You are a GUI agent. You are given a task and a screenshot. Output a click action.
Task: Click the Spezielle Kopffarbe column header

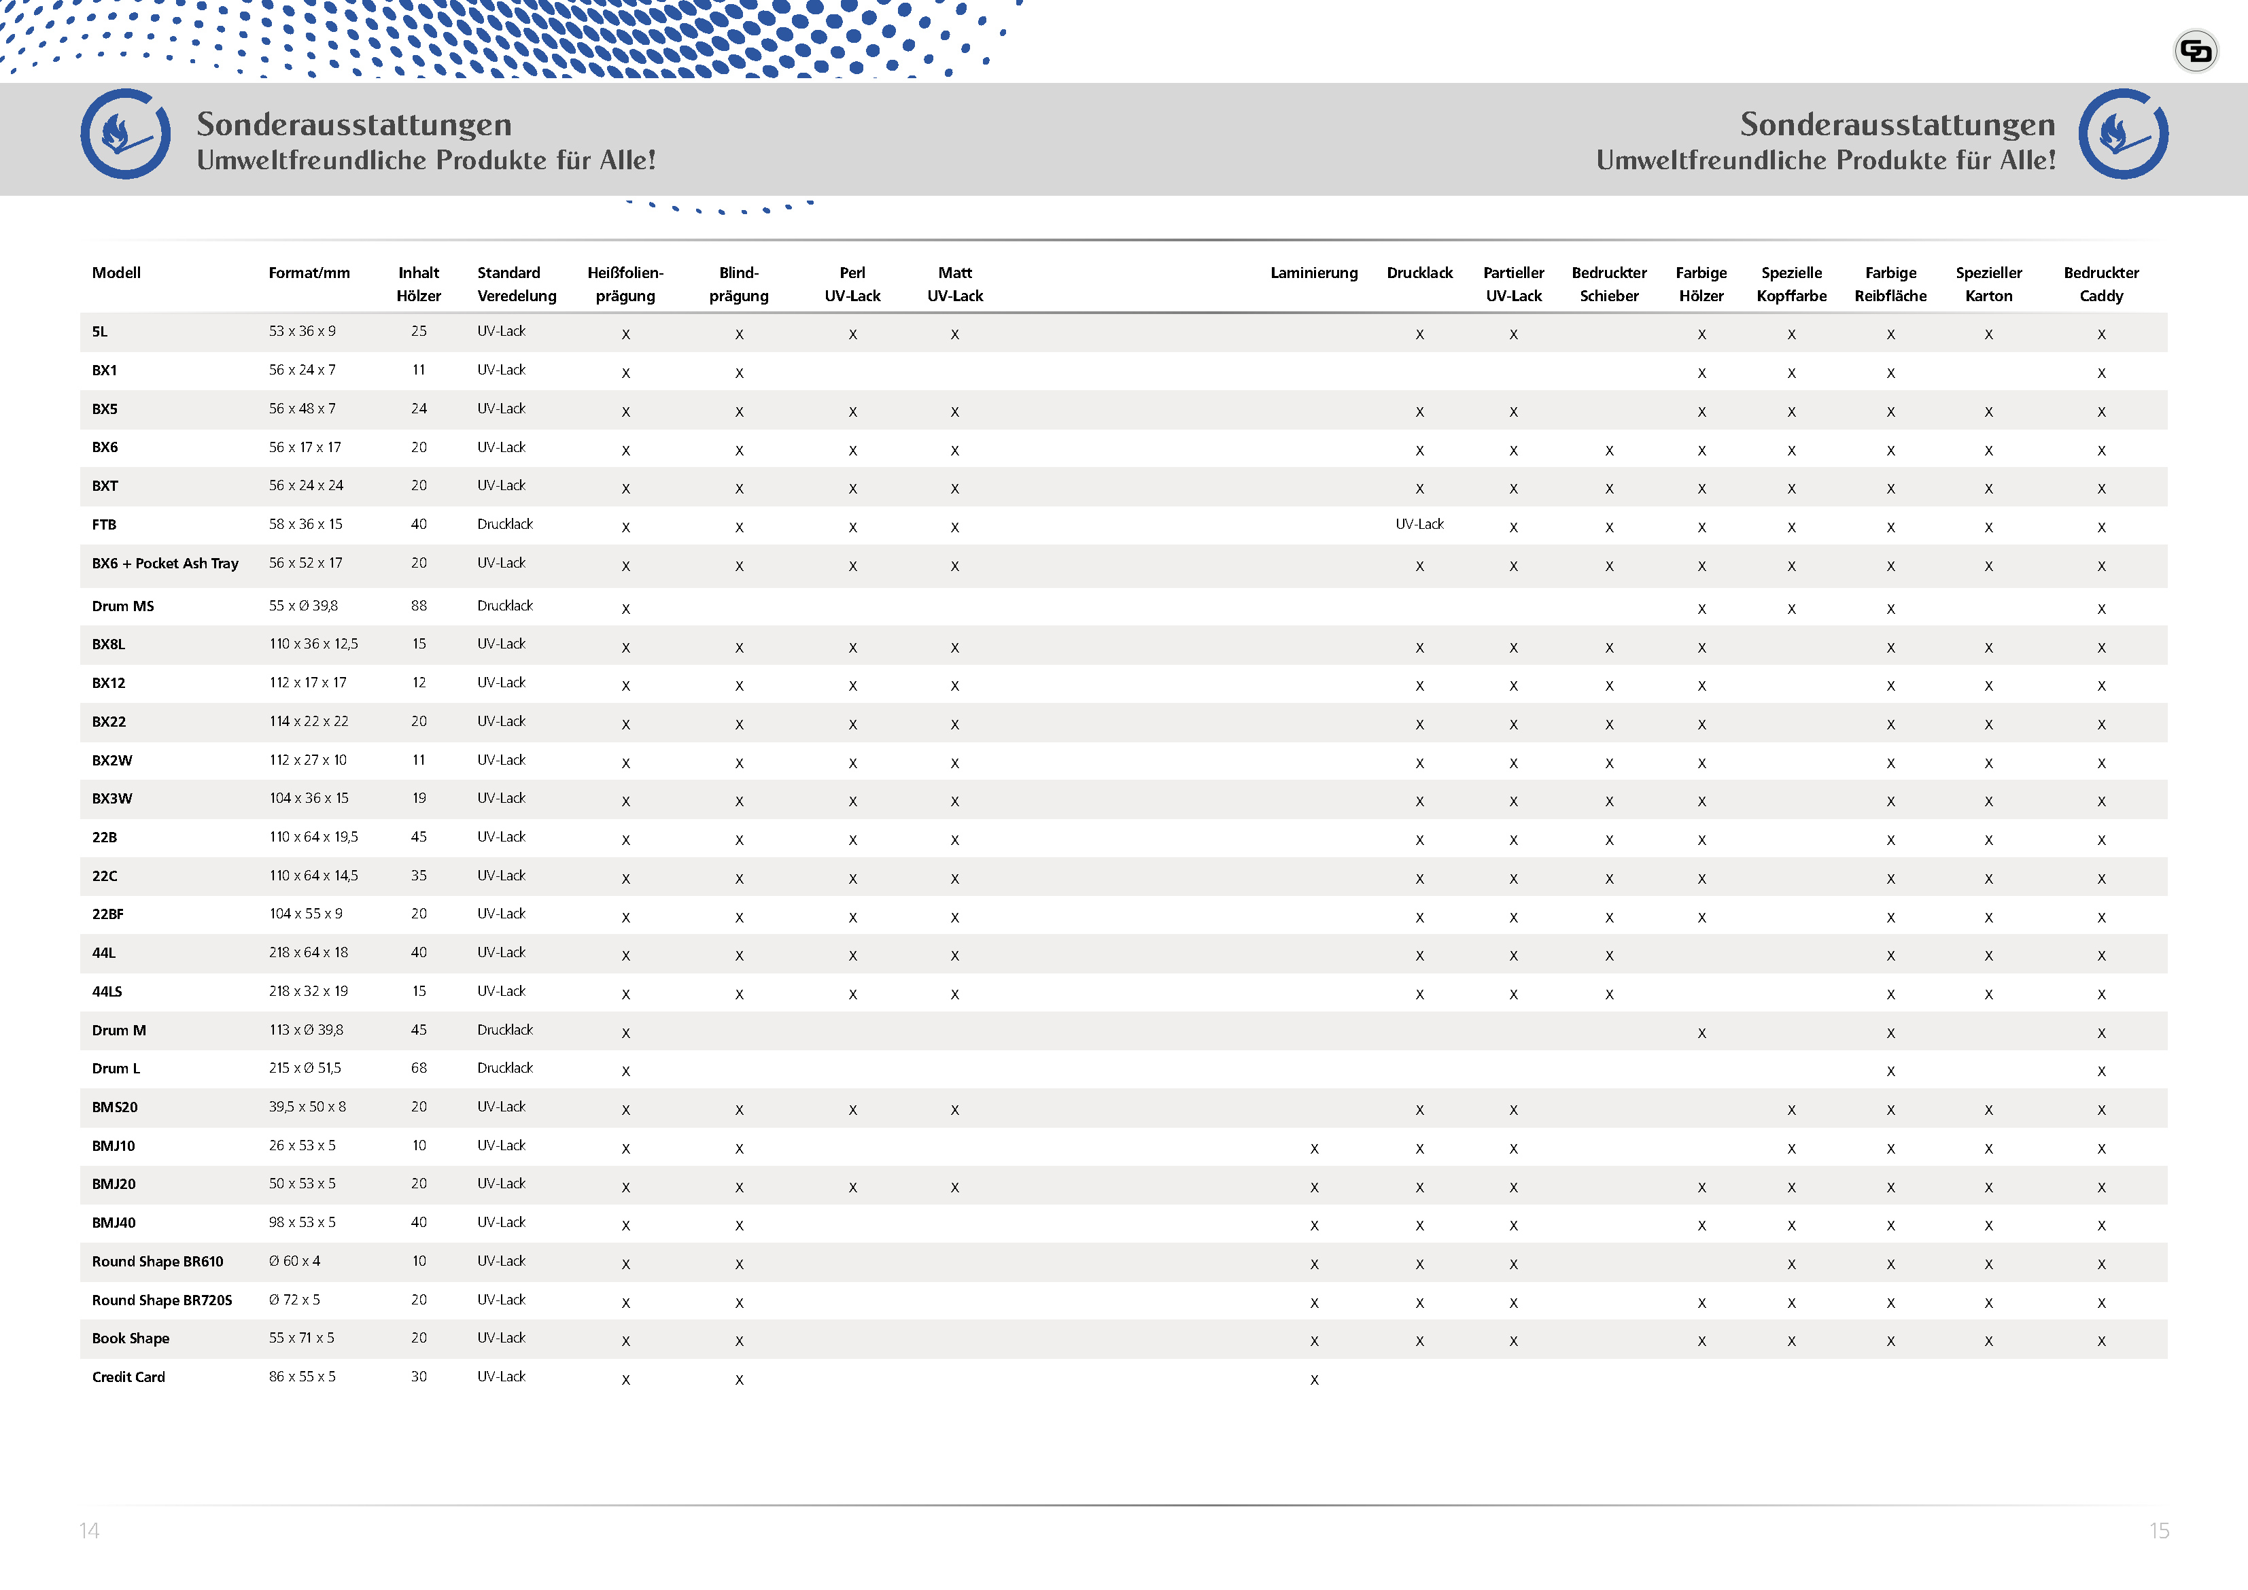[1792, 284]
